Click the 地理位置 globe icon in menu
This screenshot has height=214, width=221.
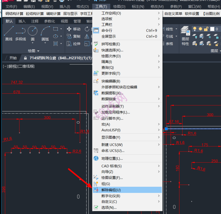(x=96, y=159)
